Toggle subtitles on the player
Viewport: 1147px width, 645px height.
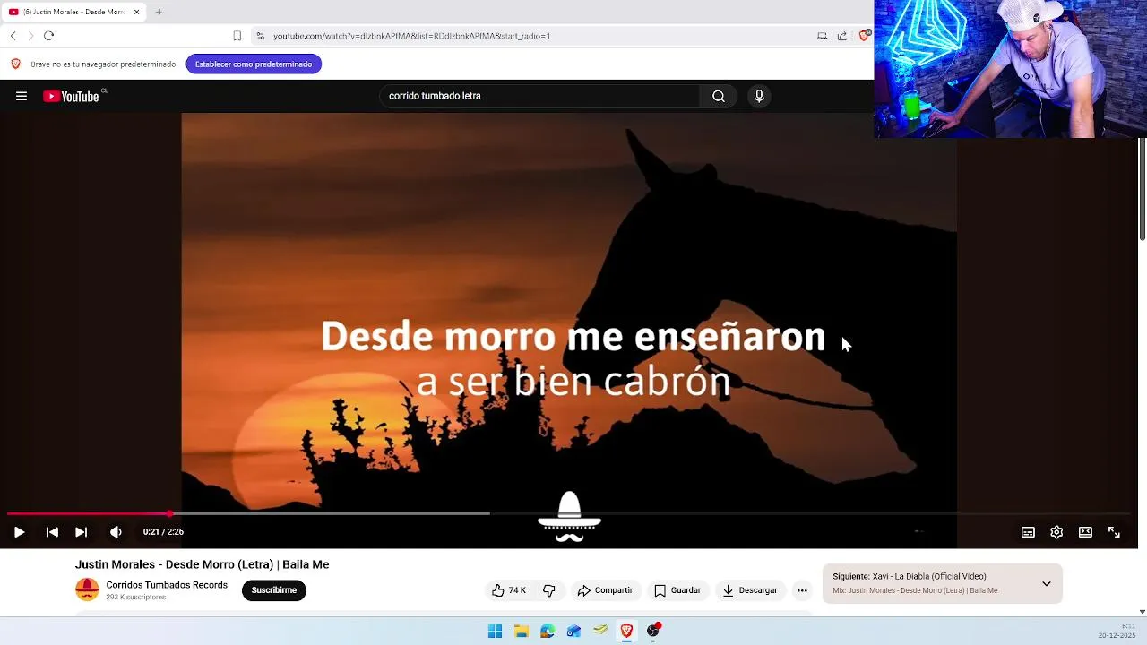point(1028,531)
